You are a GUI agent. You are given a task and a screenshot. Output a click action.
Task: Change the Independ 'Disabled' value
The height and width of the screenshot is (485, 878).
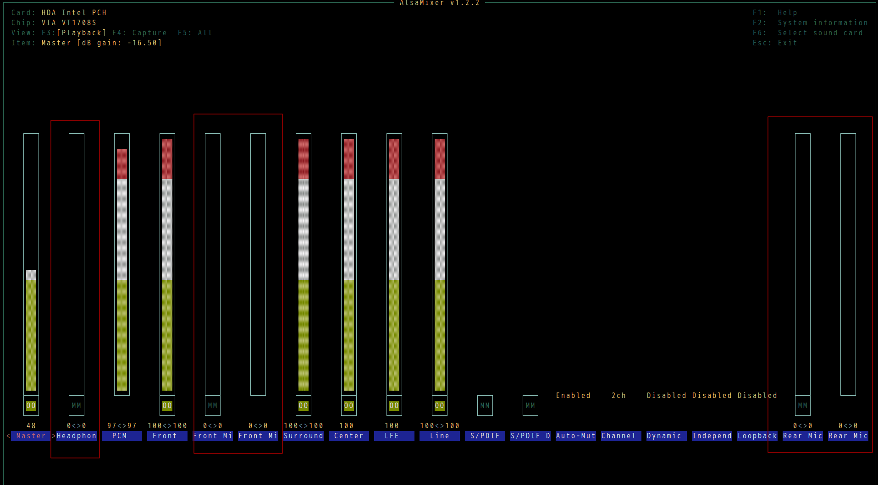[x=712, y=396]
